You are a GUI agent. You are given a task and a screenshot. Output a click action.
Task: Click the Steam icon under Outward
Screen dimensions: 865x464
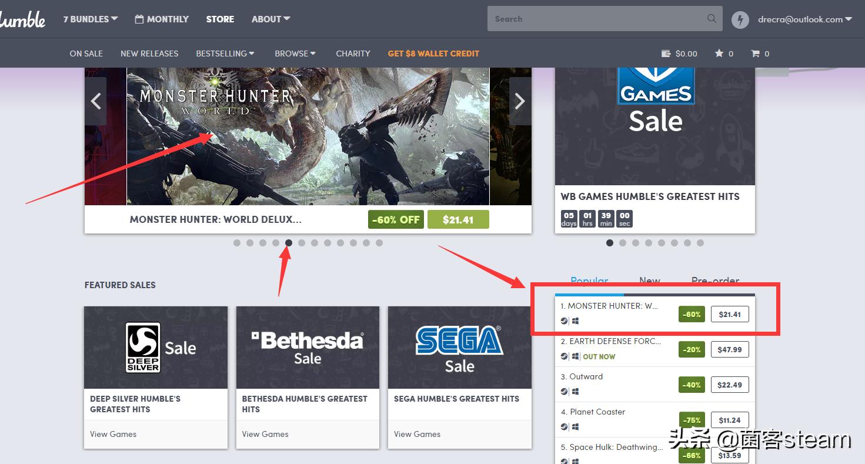pos(564,392)
